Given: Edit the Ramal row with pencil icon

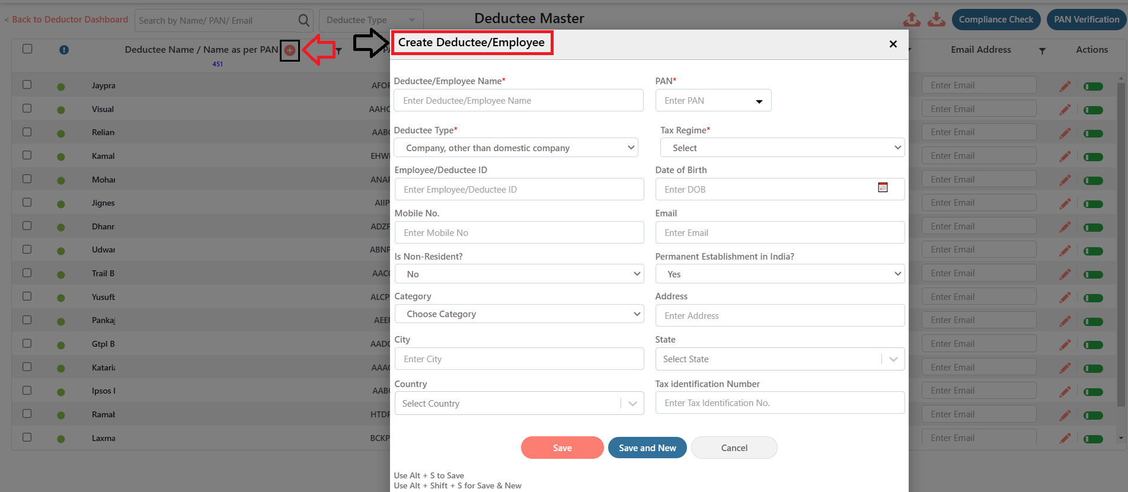Looking at the screenshot, I should (1065, 416).
